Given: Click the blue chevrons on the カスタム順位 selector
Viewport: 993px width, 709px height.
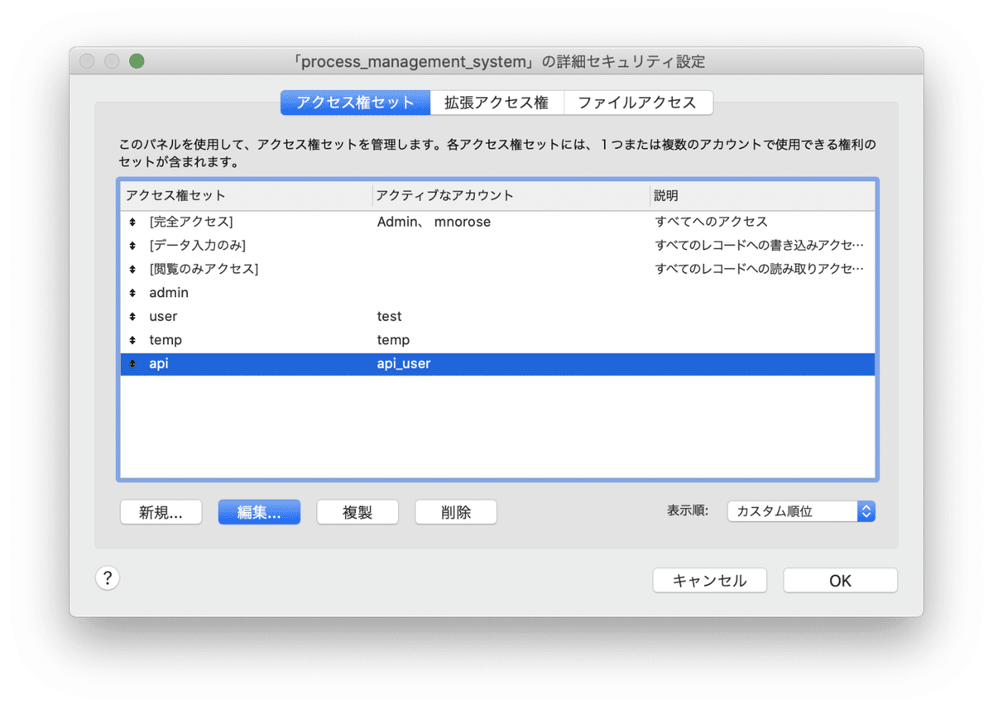Looking at the screenshot, I should 866,510.
